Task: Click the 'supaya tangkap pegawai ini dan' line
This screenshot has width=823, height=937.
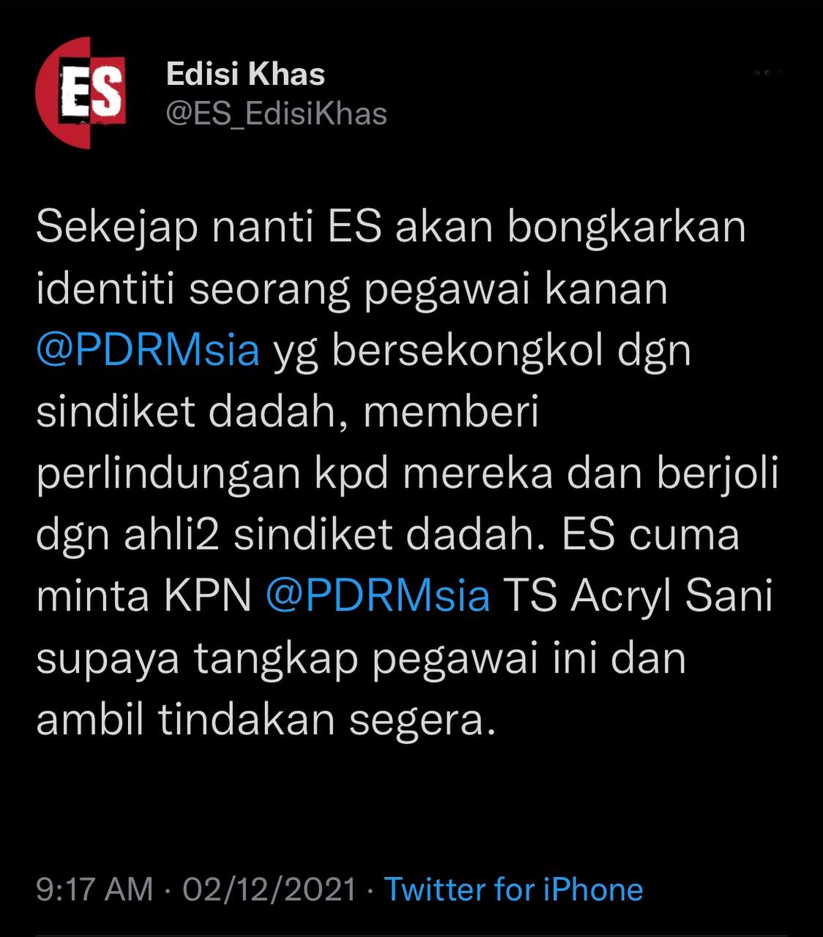Action: point(361,660)
